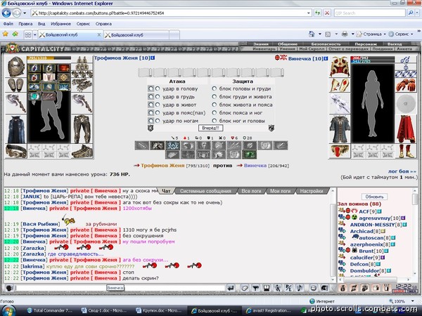The height and width of the screenshot is (316, 422).
Task: Select attack option удар в голову
Action: [x=158, y=88]
